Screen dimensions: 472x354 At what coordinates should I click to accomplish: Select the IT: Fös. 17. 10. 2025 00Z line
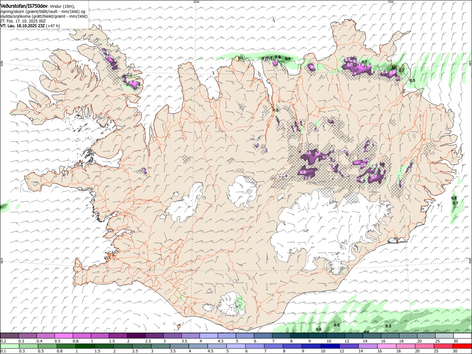coord(23,21)
